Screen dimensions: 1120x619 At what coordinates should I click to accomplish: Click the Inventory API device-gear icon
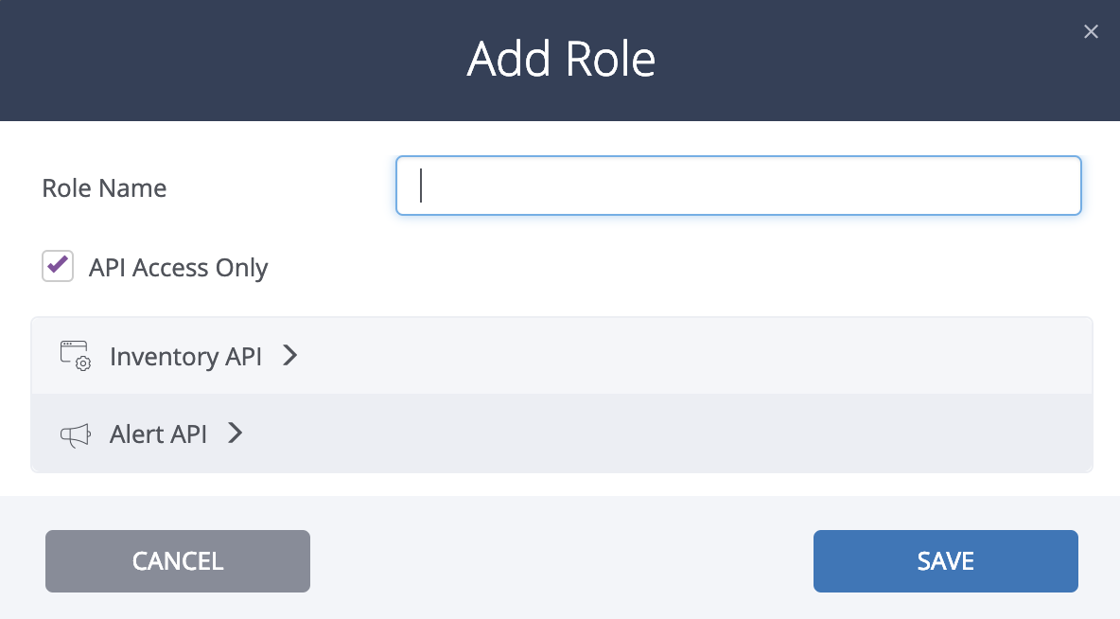(x=75, y=356)
